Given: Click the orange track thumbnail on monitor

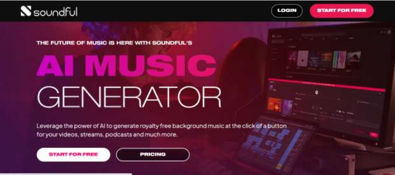Looking at the screenshot, I should point(274,105).
